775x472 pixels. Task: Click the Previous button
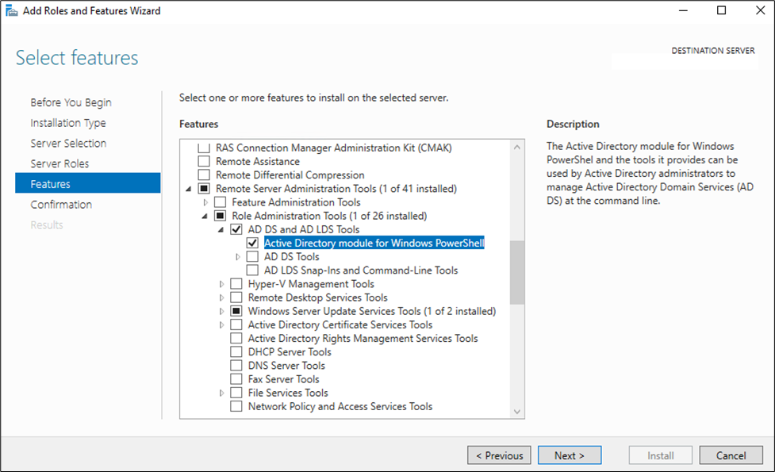click(499, 455)
